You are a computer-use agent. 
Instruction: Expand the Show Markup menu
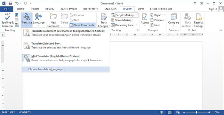tap(122, 20)
